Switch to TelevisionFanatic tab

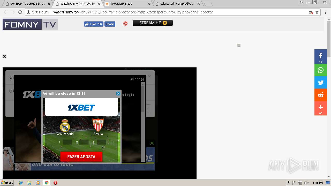click(127, 4)
